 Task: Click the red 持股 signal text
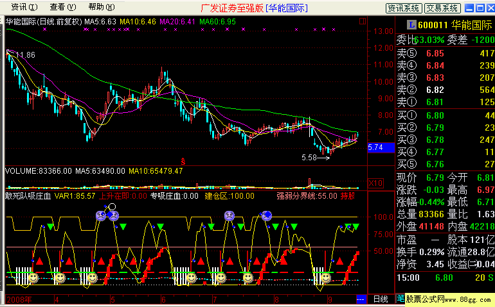[348, 196]
